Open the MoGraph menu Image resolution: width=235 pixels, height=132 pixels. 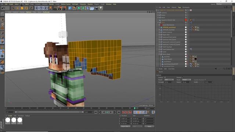75,4
